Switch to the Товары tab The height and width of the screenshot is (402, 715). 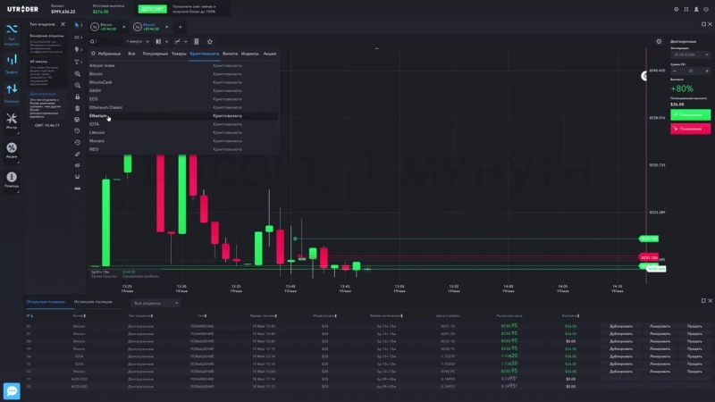coord(179,54)
